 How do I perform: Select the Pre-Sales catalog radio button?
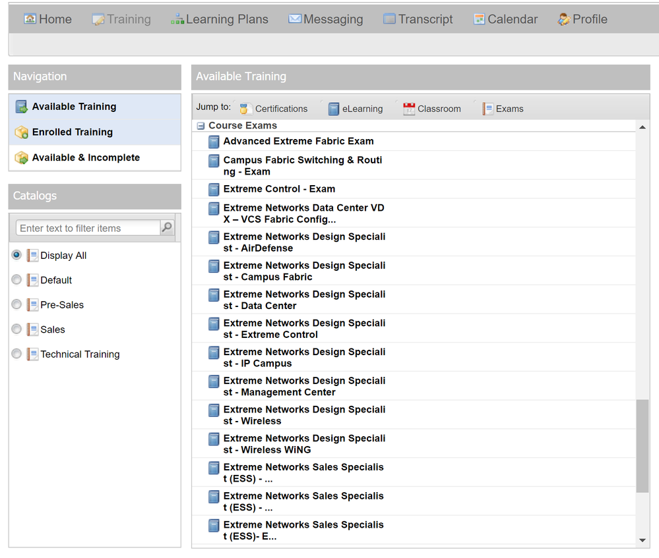16,304
